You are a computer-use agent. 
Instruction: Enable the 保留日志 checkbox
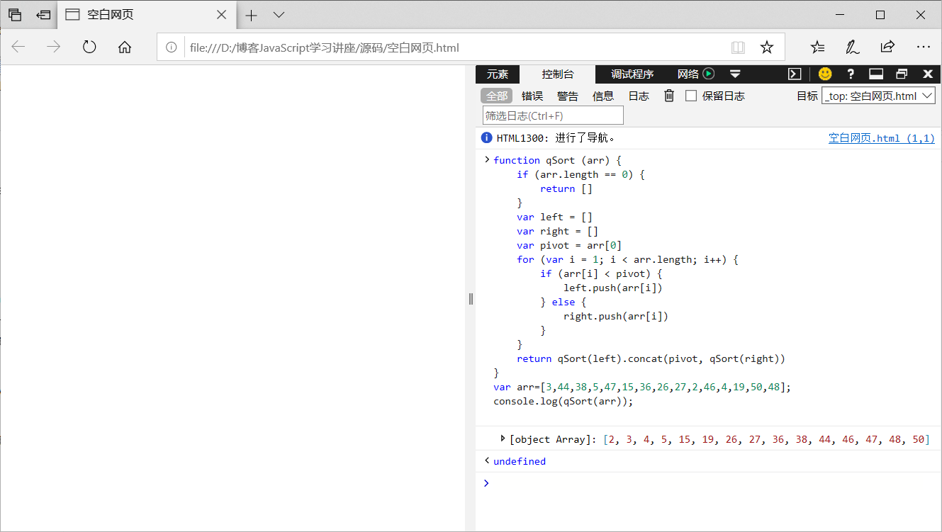pos(691,96)
